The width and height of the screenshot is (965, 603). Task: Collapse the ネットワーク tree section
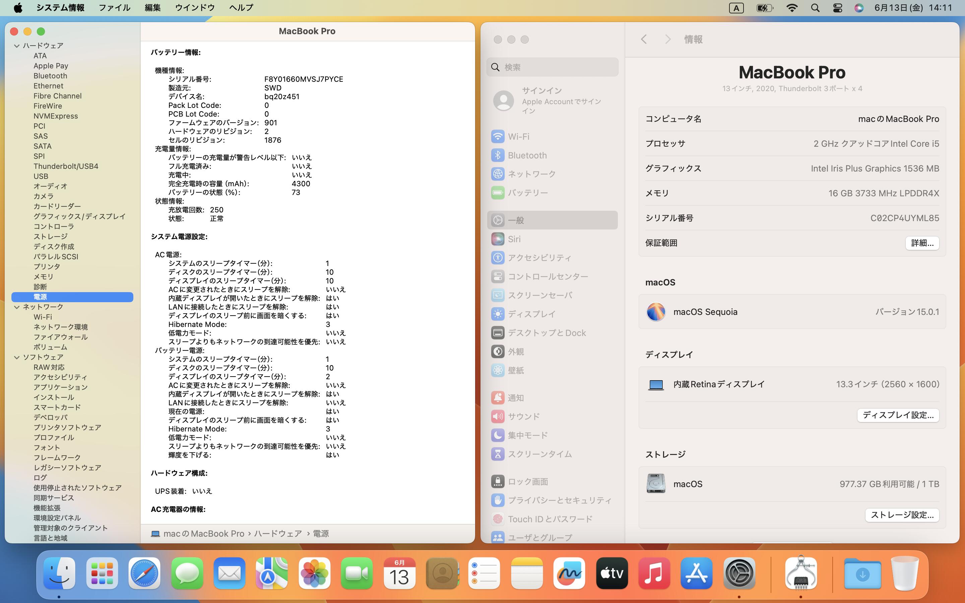click(17, 307)
